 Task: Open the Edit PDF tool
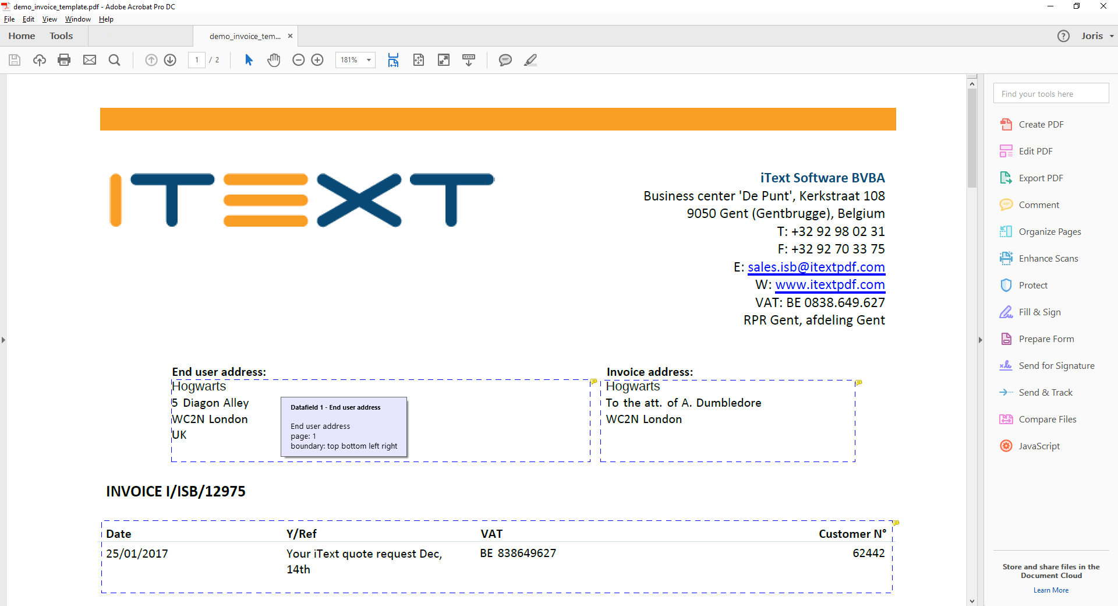[1035, 150]
